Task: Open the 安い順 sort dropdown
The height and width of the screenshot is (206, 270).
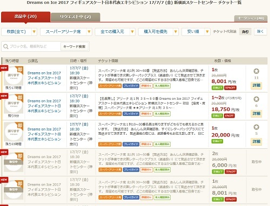Action: 196,32
